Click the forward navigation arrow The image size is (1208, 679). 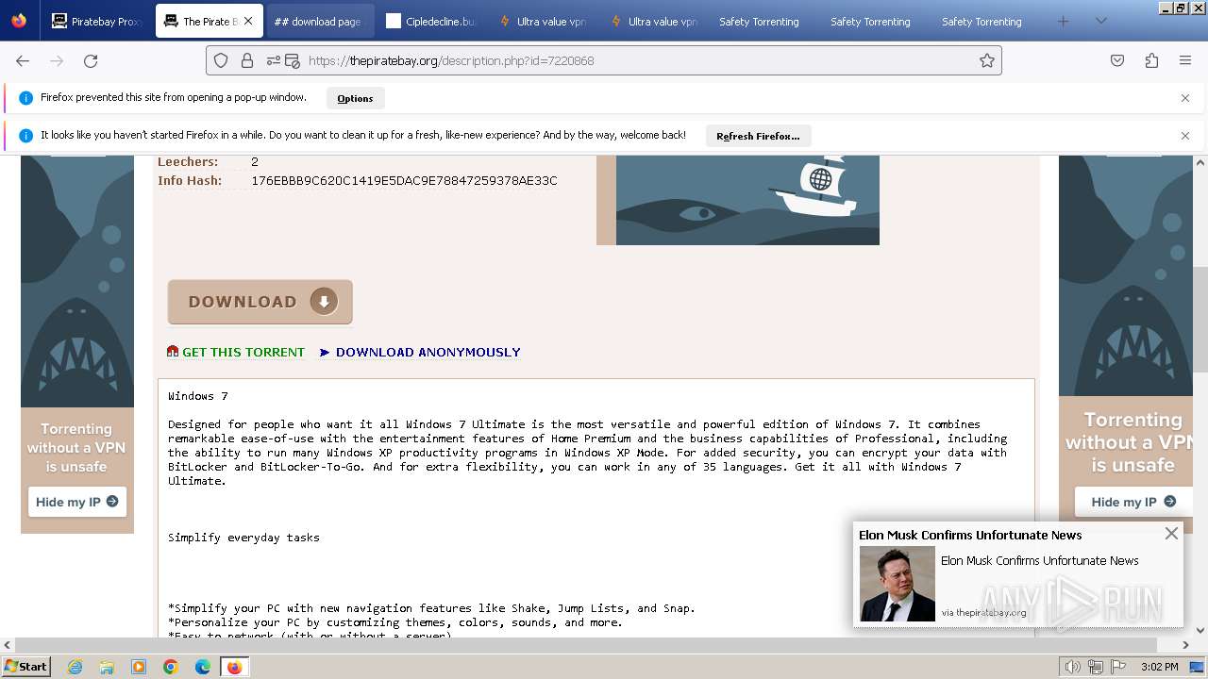[x=57, y=60]
